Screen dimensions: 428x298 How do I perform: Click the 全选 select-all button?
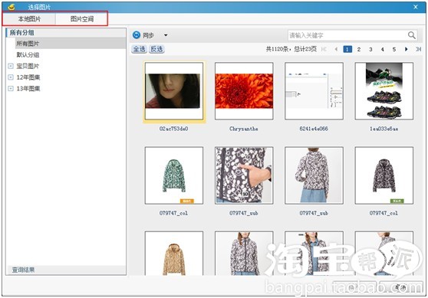[x=139, y=49]
